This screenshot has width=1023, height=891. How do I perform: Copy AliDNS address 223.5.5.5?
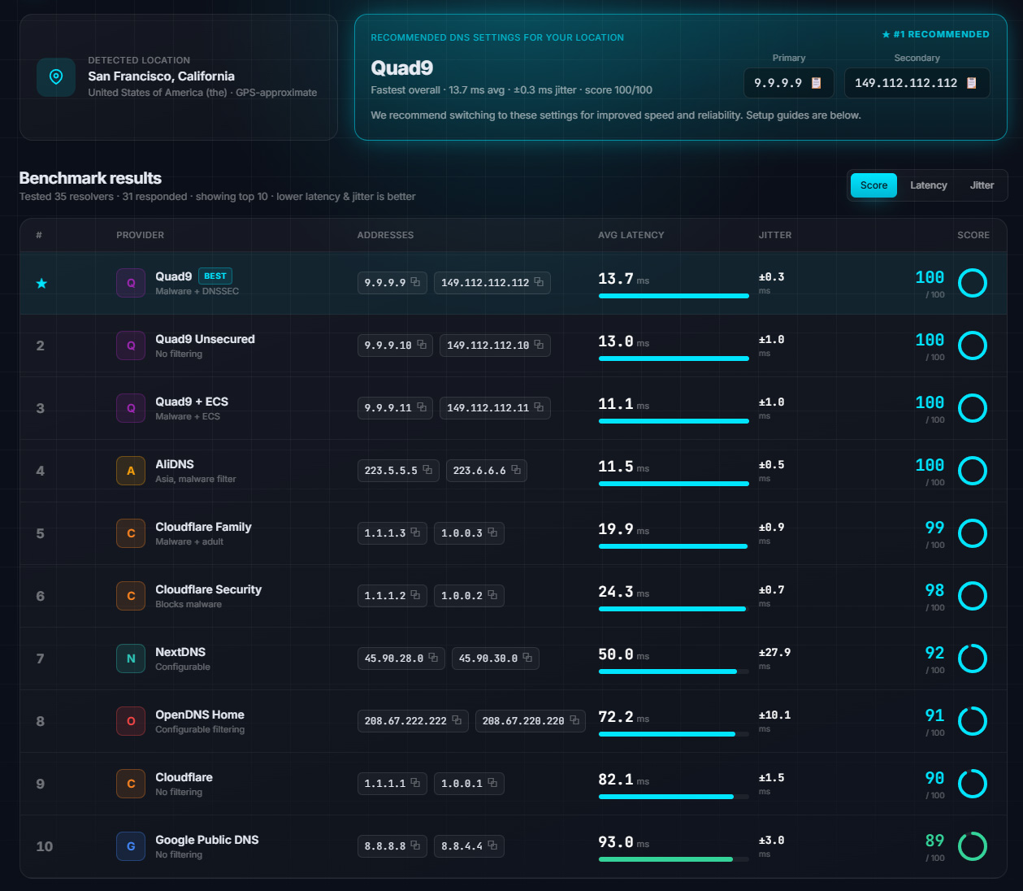427,470
